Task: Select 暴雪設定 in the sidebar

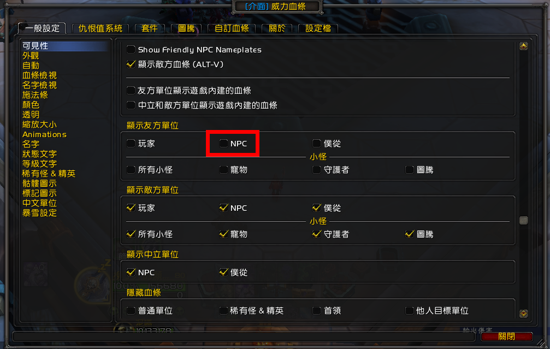Action: (x=40, y=213)
